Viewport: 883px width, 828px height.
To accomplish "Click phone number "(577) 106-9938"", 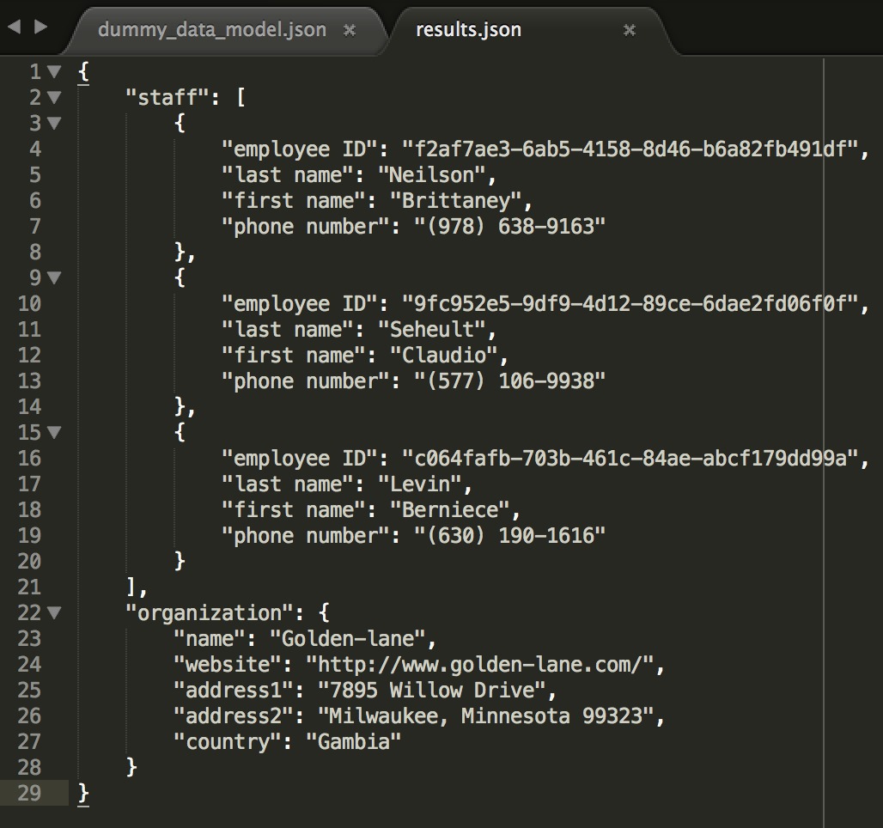I will [x=509, y=381].
